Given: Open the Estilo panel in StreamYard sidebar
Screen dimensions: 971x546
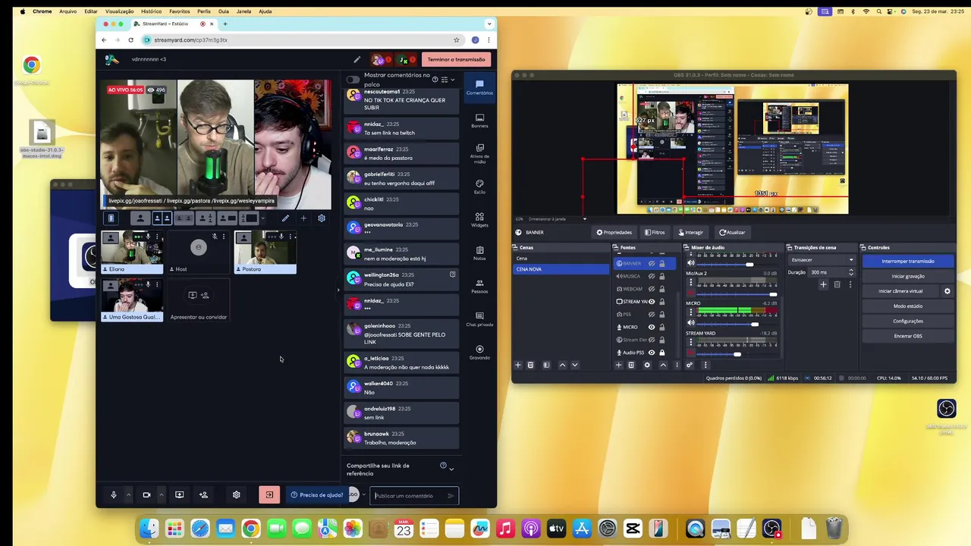Looking at the screenshot, I should (479, 187).
